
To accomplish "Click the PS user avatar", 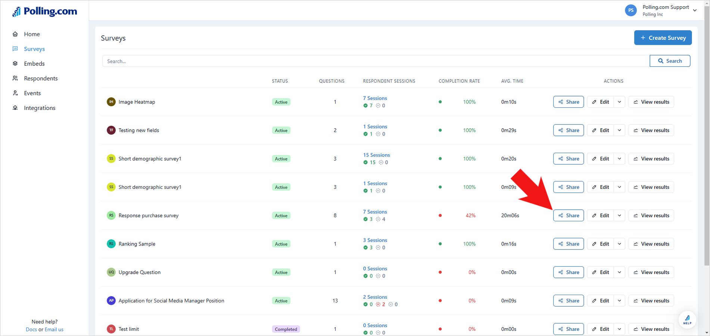I will pyautogui.click(x=631, y=10).
